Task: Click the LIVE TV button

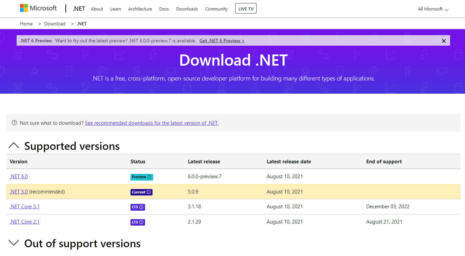Action: pos(246,9)
